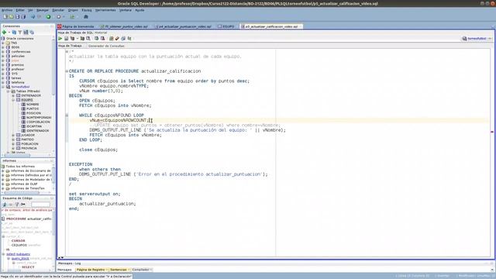The image size is (496, 279).
Task: Open the Ayuda menu
Action: click(x=139, y=10)
